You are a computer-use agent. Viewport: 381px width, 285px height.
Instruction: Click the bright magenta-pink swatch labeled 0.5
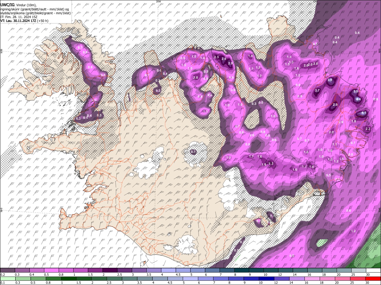point(51,270)
